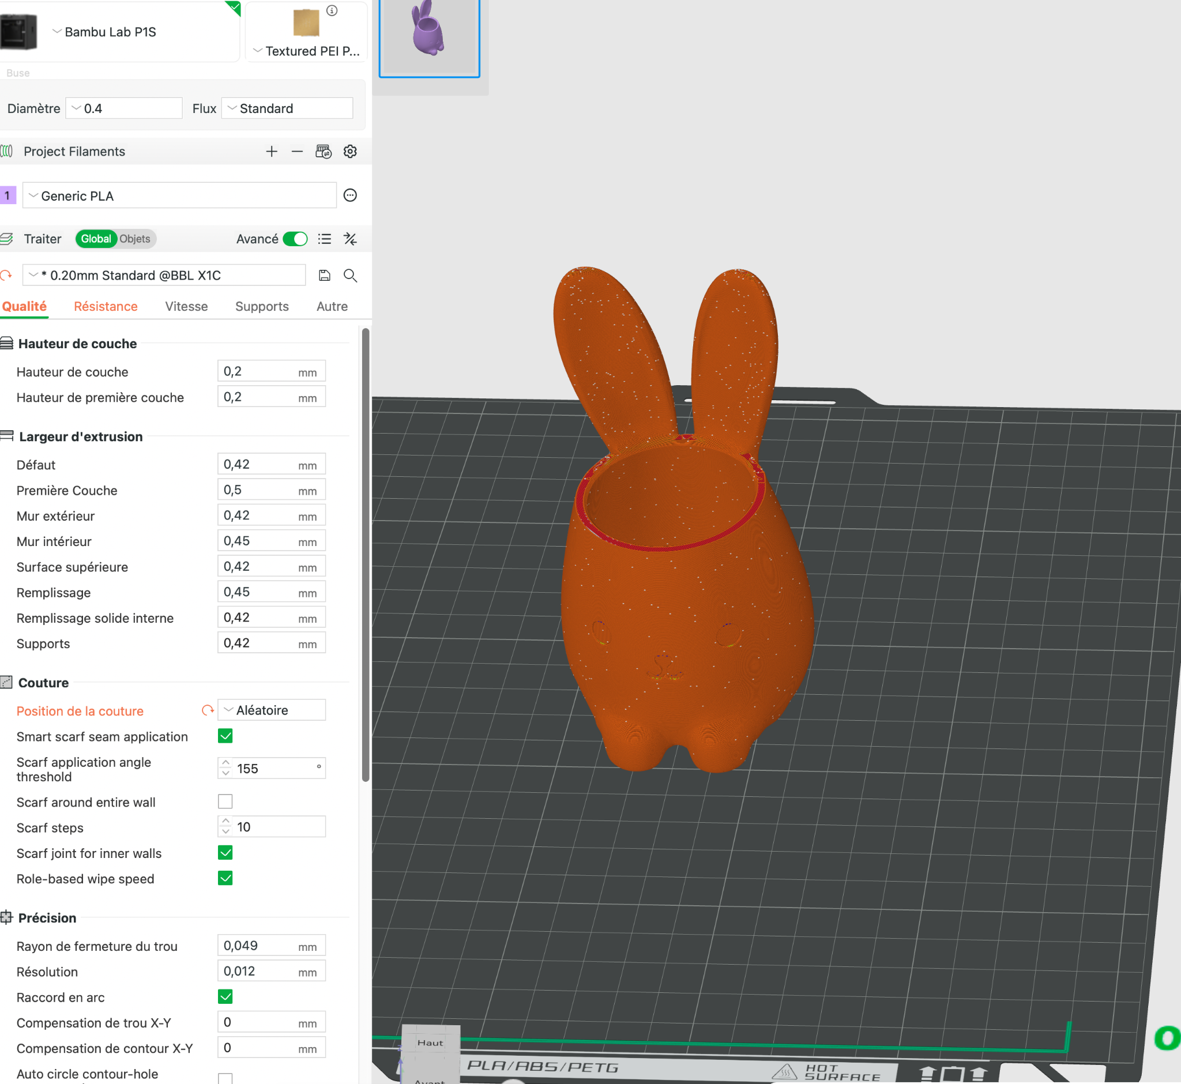Screen dimensions: 1181x1084
Task: Open Position de la couture dropdown
Action: point(272,710)
